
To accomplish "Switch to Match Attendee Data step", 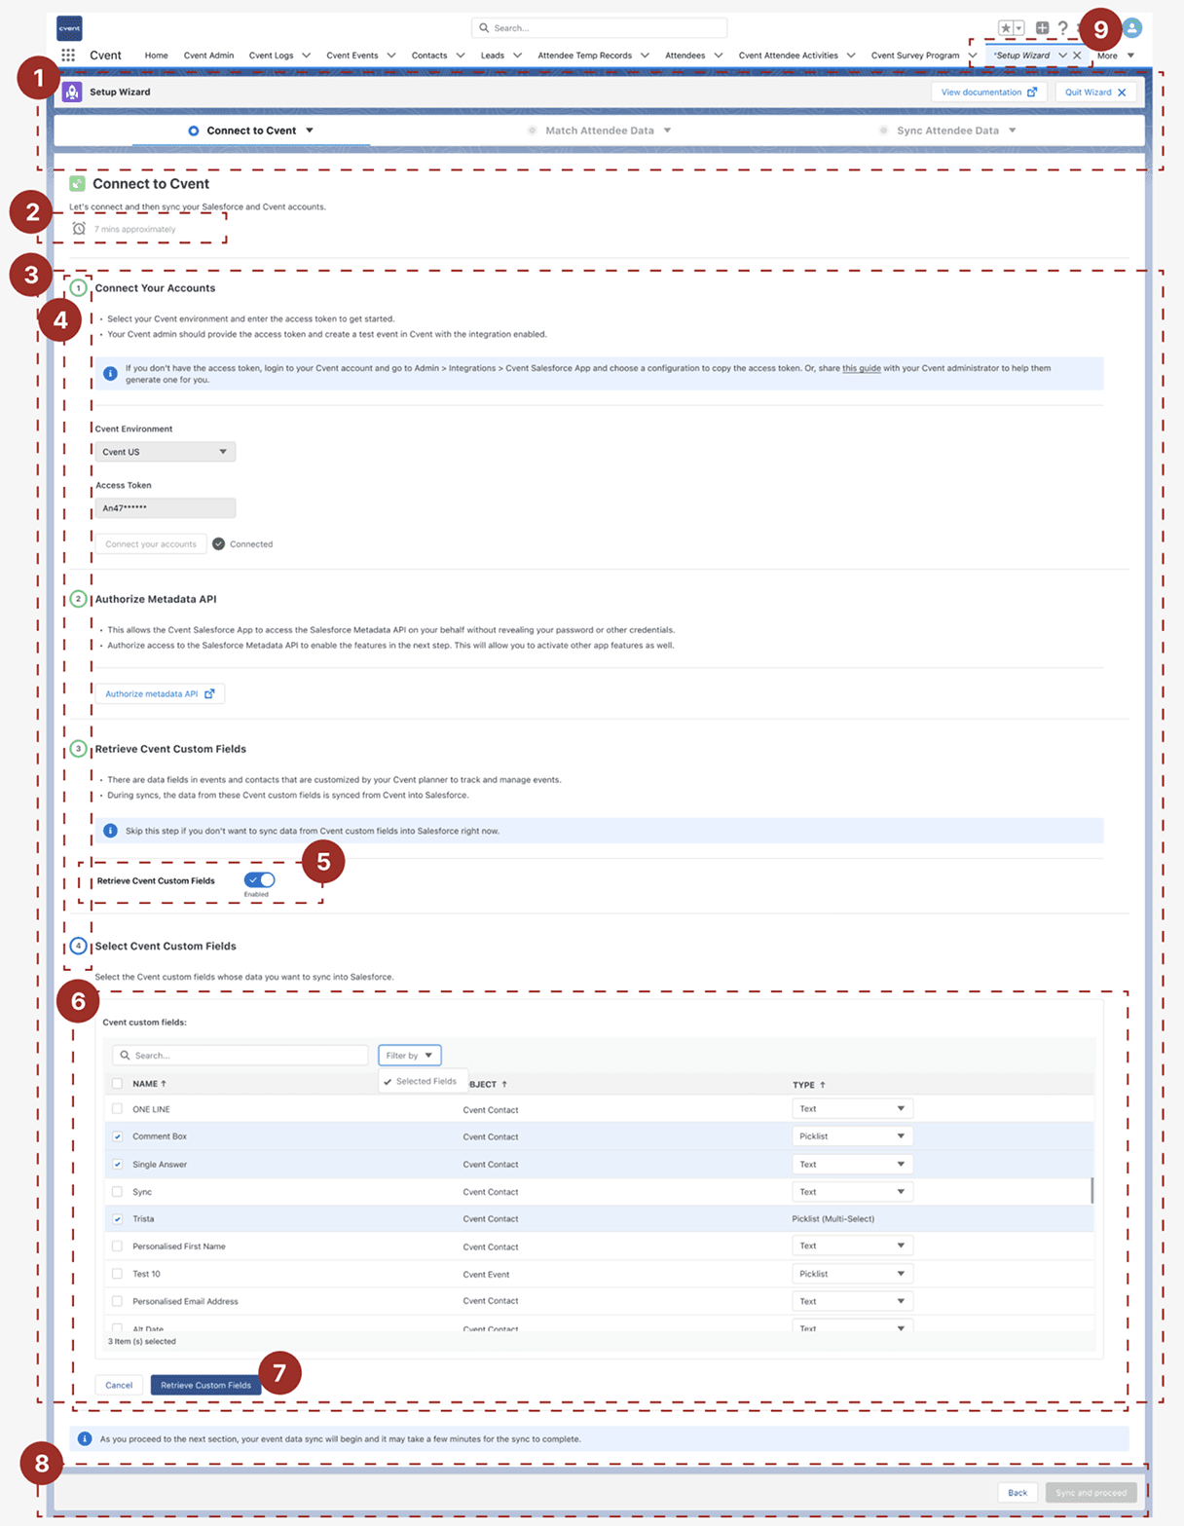I will click(600, 130).
